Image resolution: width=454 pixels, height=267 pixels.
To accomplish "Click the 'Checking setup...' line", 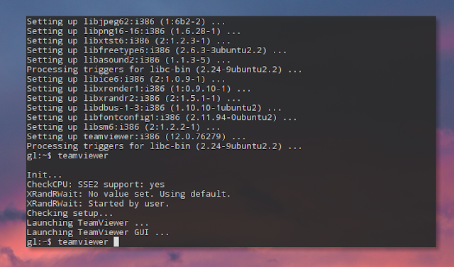I will 70,213.
